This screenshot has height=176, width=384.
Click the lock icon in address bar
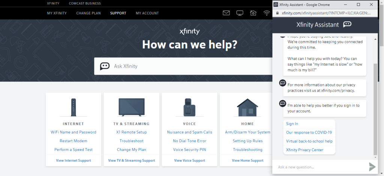click(x=277, y=13)
